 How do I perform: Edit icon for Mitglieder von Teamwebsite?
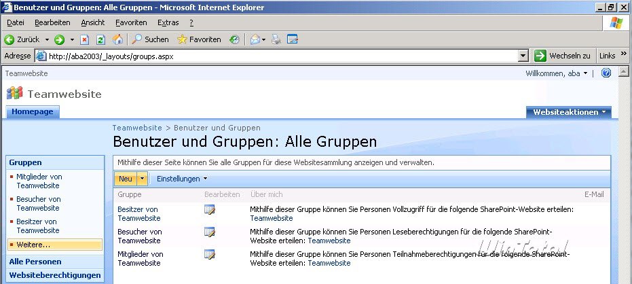pos(210,254)
